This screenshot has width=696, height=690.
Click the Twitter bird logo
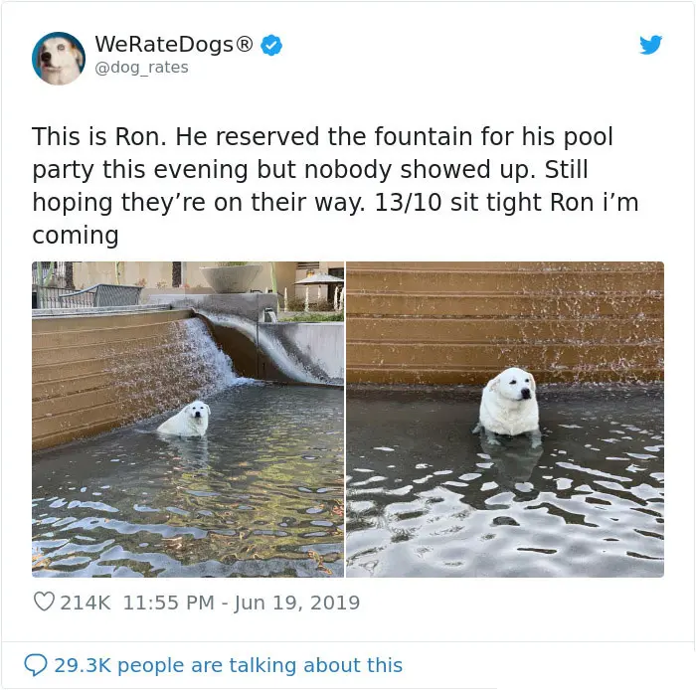click(x=650, y=45)
